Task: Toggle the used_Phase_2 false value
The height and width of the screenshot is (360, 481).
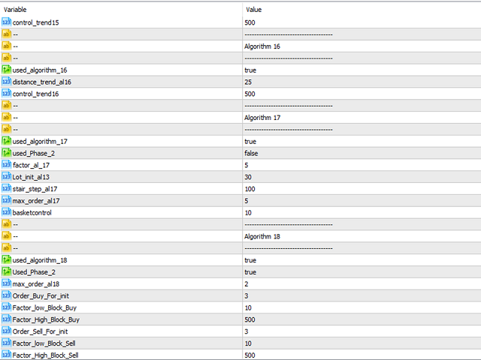Action: (251, 153)
